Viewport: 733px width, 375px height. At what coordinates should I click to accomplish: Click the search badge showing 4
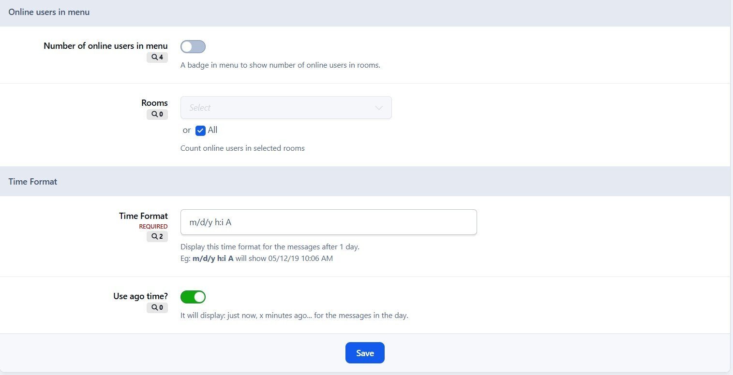point(157,58)
